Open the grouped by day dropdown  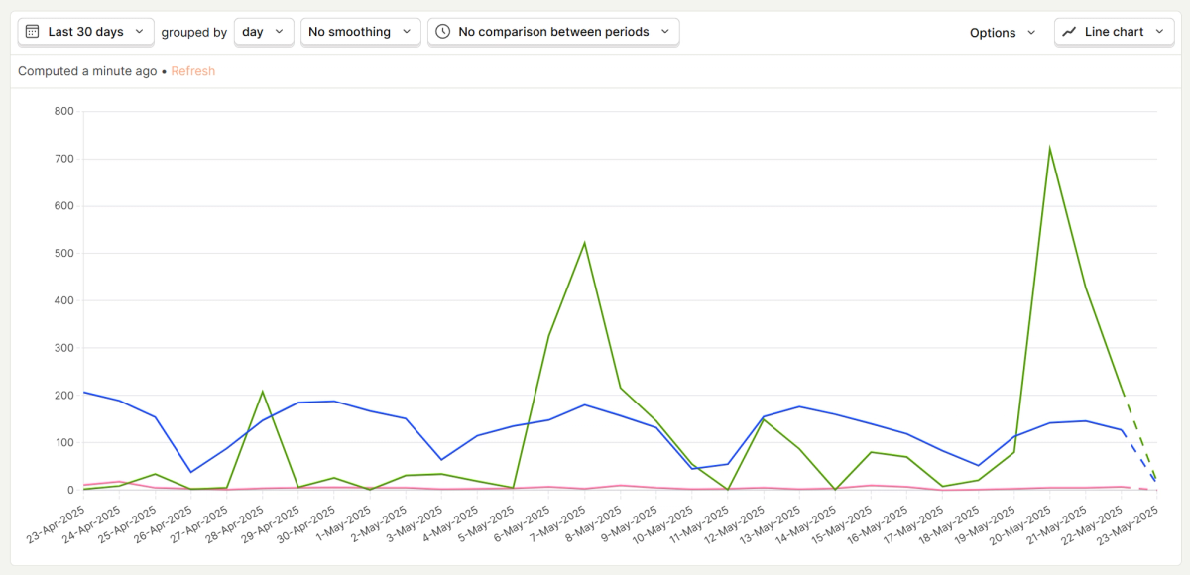(x=264, y=32)
